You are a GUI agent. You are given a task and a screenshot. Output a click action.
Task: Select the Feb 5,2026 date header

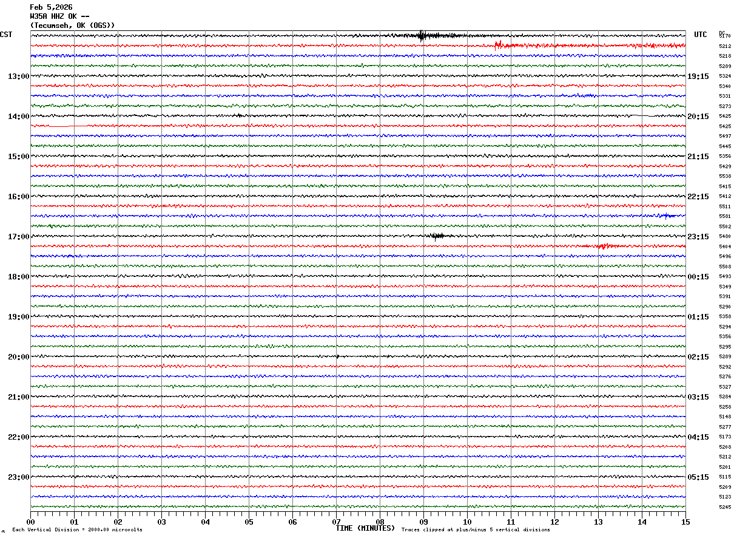[51, 7]
